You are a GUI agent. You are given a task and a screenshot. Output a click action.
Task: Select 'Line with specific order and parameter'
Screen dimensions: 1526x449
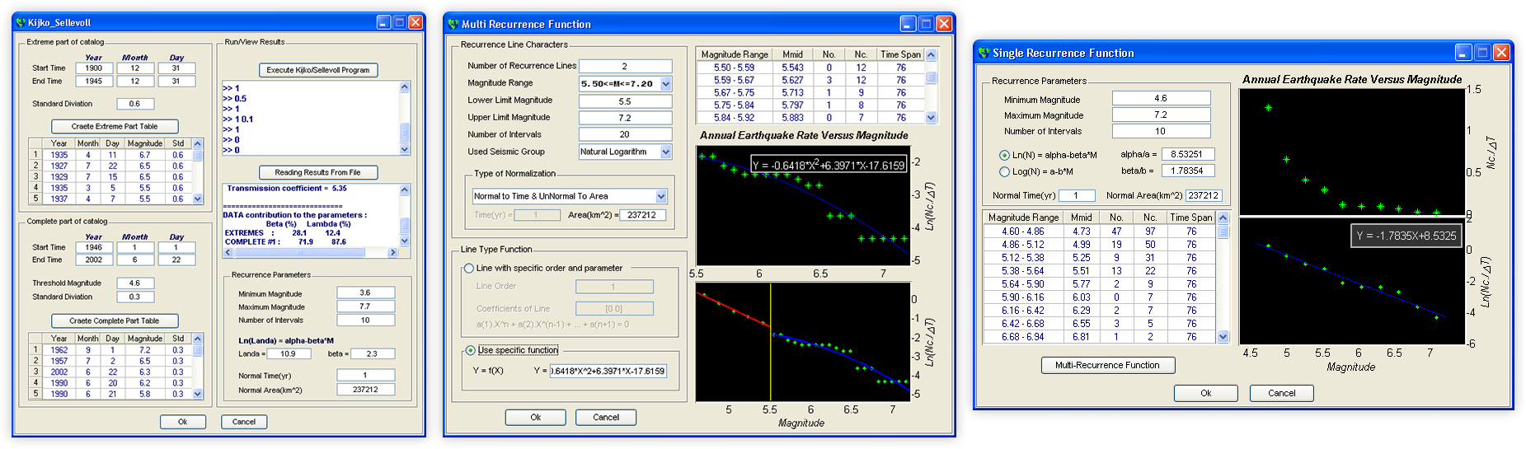pos(469,268)
